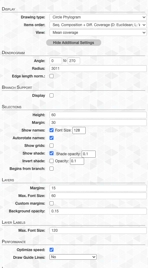Disable the Autorotate names checkbox
The image size is (148, 268).
pyautogui.click(x=52, y=138)
